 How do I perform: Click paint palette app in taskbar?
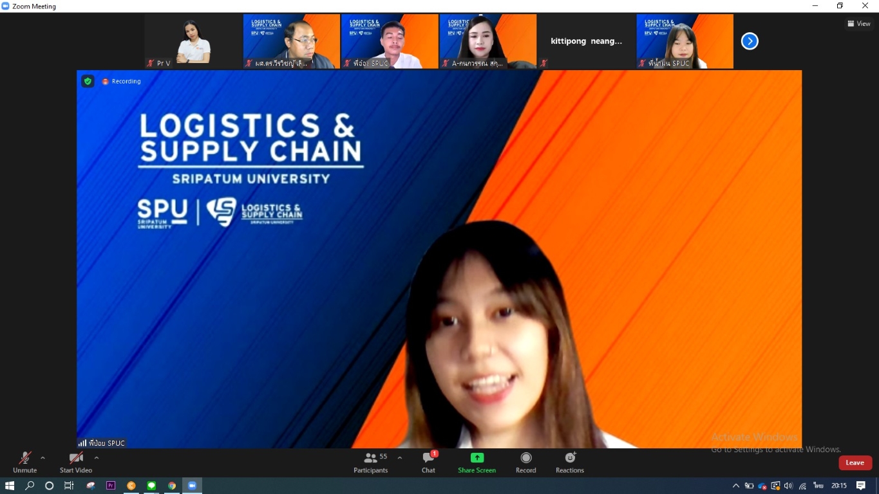[x=90, y=486]
